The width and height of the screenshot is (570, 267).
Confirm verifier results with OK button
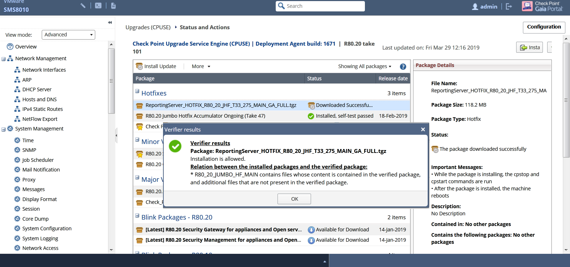point(294,199)
